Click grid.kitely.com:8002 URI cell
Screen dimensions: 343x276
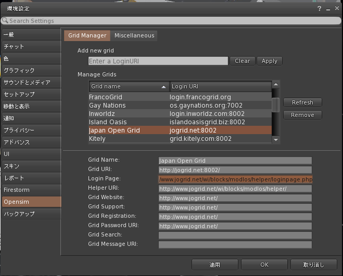(200, 139)
